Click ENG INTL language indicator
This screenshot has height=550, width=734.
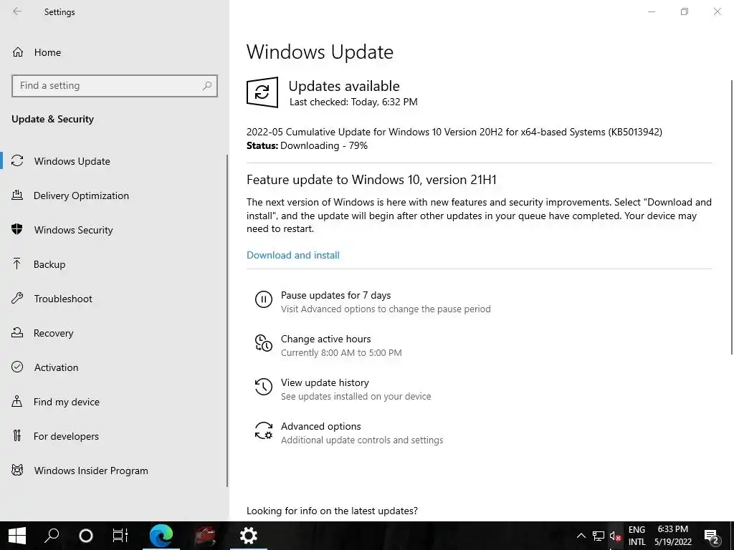pyautogui.click(x=637, y=536)
